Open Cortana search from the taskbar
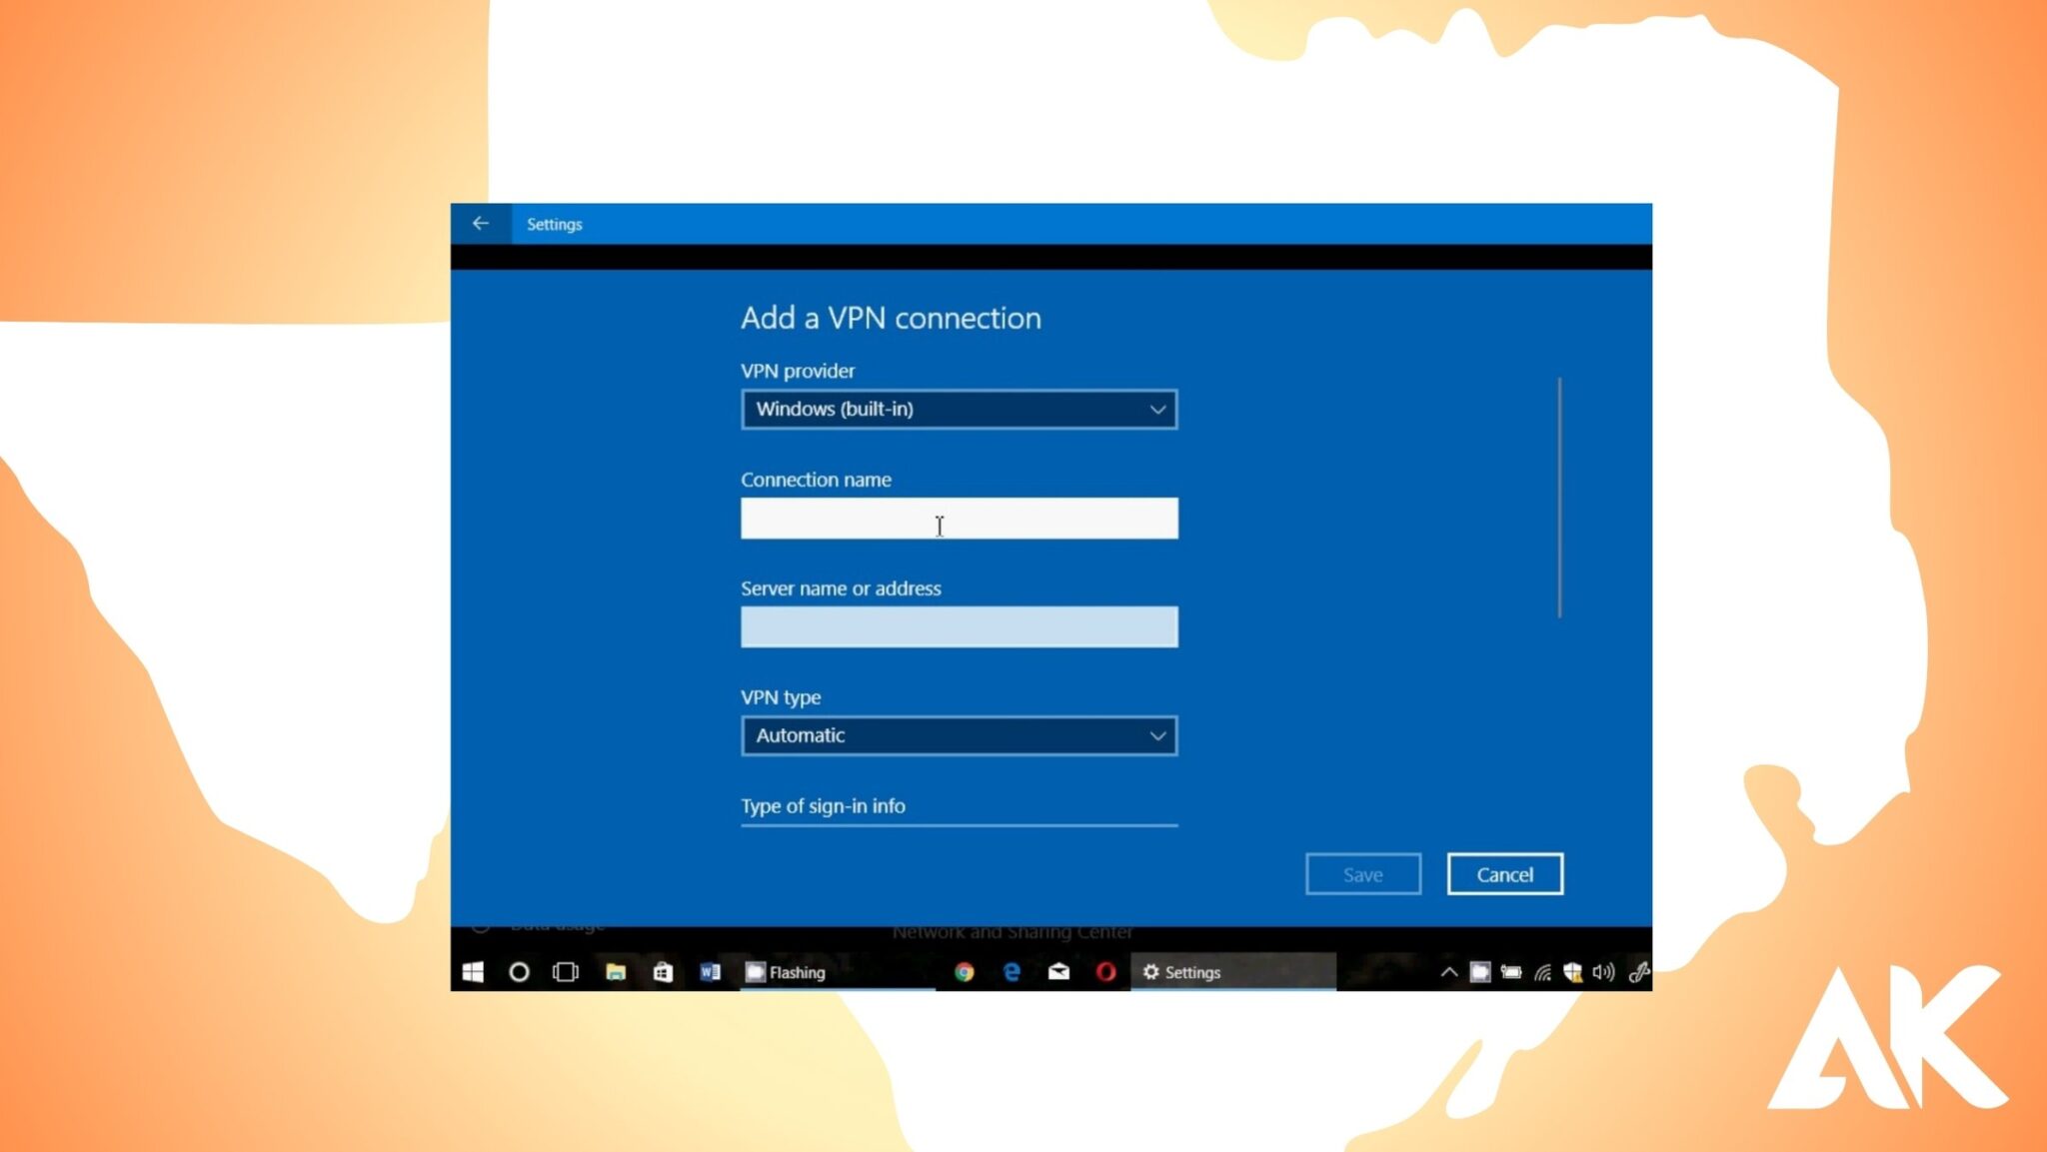2047x1152 pixels. 519,971
